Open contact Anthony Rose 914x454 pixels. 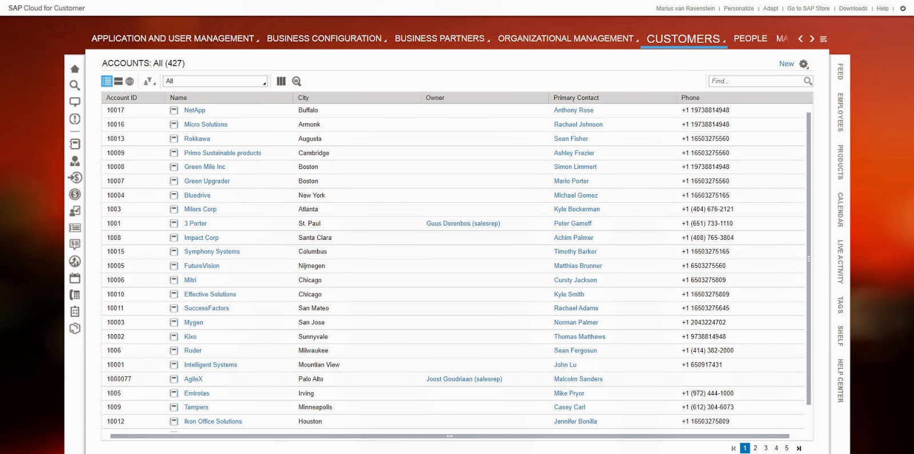click(x=574, y=110)
